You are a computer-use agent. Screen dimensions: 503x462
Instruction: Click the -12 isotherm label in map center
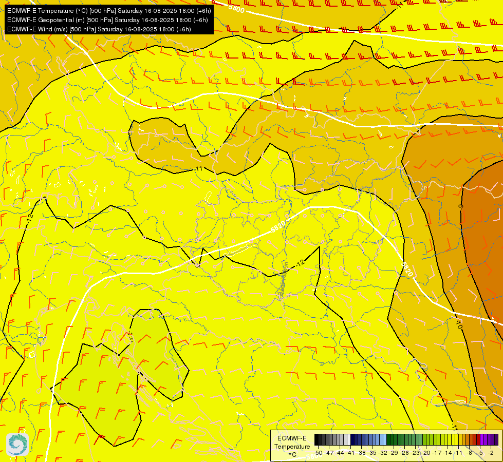tap(300, 263)
